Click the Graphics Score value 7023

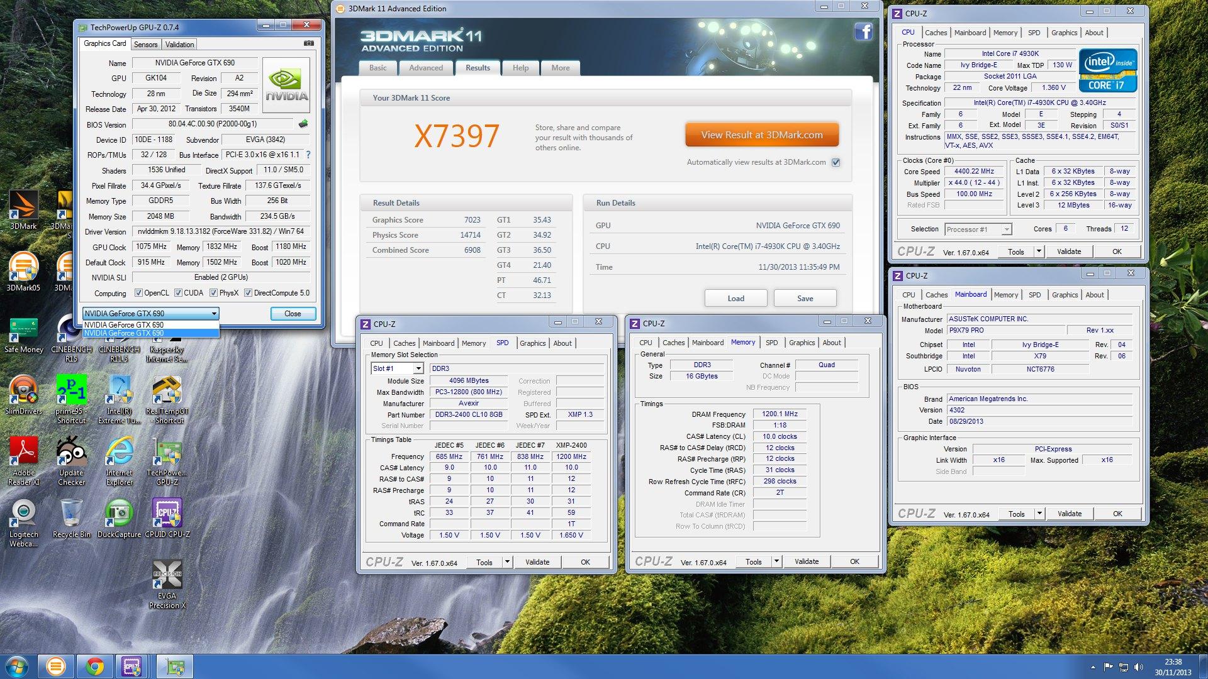(x=472, y=220)
